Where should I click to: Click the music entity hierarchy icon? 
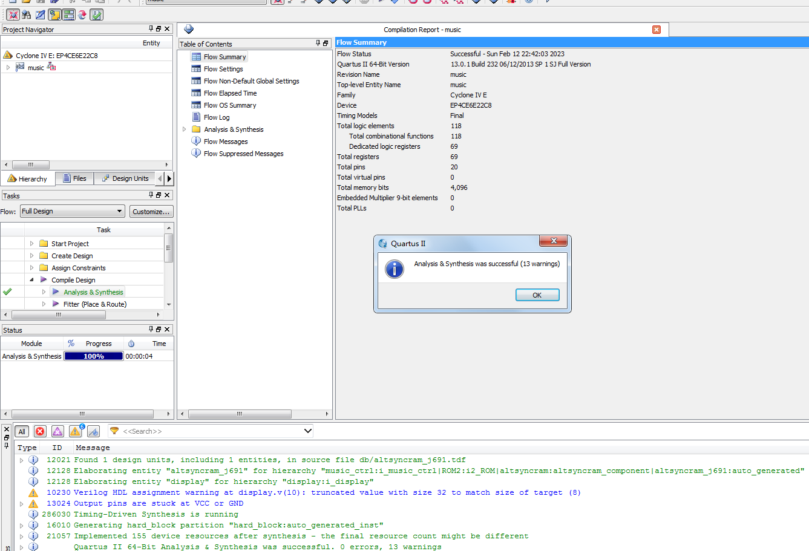click(51, 67)
